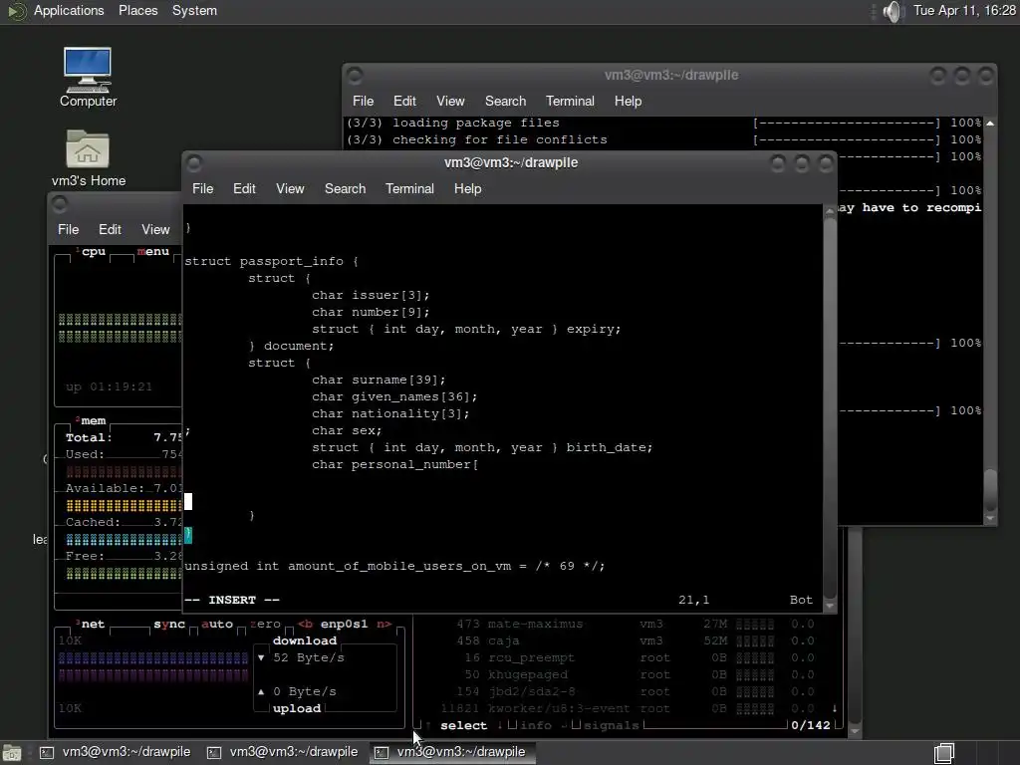Click the btop 'mem' box label
The image size is (1020, 765).
93,421
